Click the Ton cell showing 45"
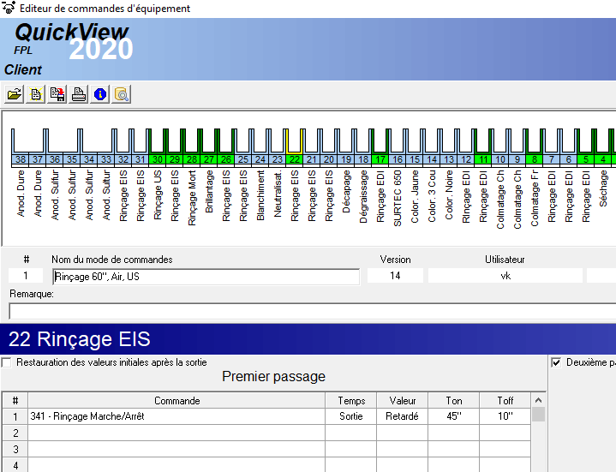 click(x=454, y=416)
